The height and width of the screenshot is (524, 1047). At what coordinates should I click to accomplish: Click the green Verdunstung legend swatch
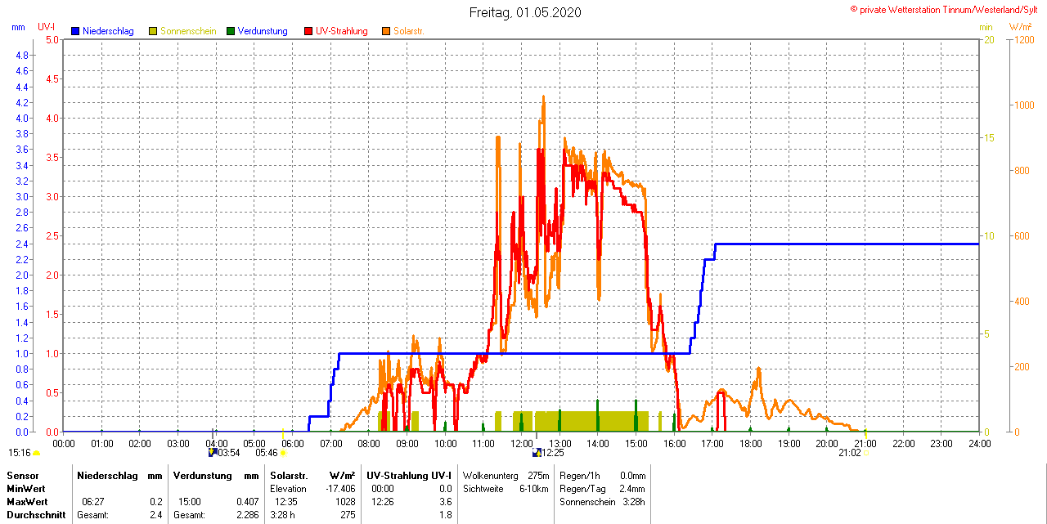(x=231, y=31)
